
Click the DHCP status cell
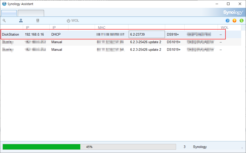[x=56, y=34]
